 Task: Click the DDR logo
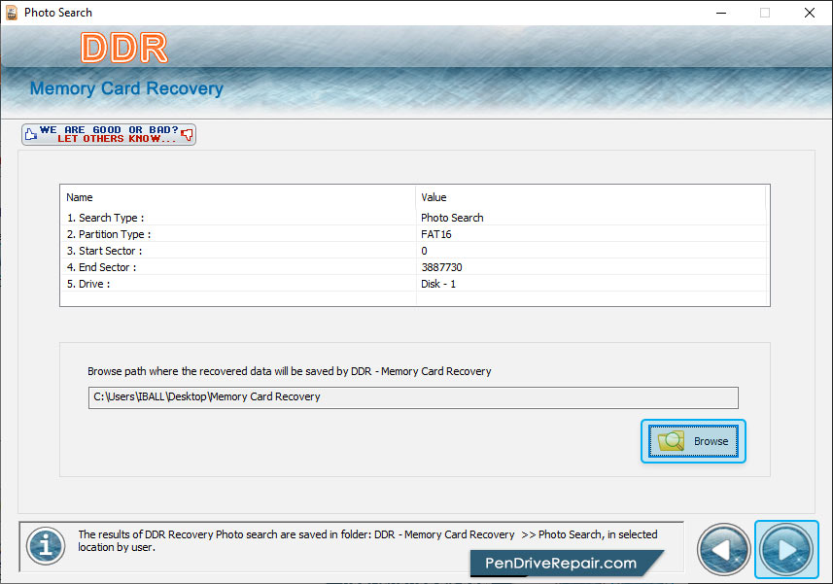click(x=124, y=48)
